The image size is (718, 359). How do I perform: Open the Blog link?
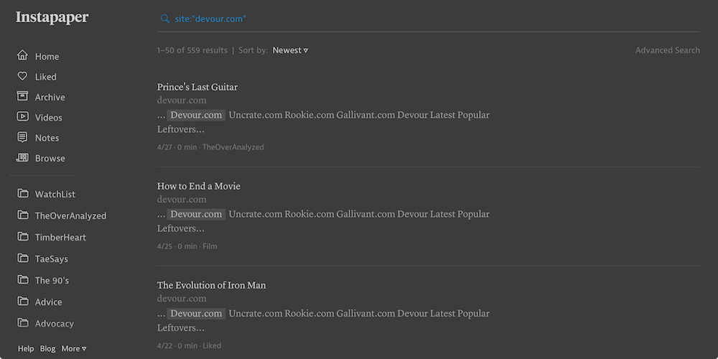point(47,348)
